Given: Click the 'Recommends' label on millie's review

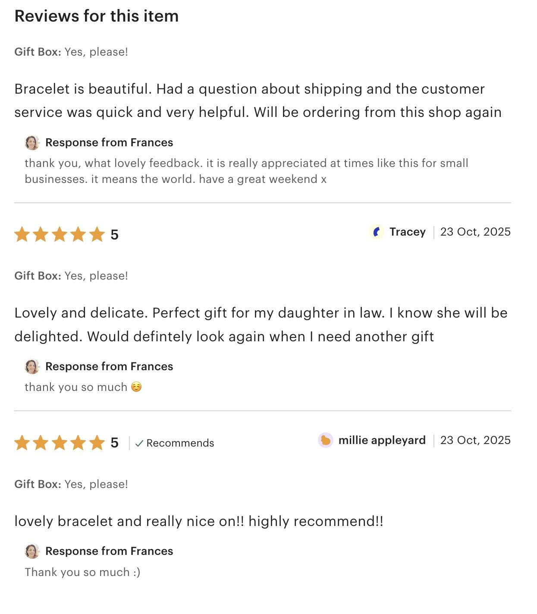Looking at the screenshot, I should (x=180, y=444).
